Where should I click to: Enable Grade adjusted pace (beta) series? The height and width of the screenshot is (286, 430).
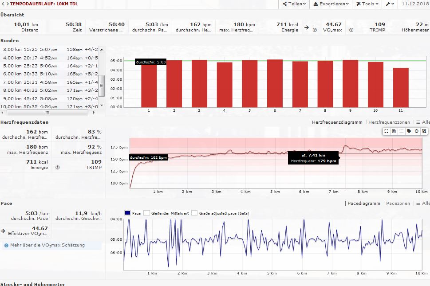[x=194, y=213]
